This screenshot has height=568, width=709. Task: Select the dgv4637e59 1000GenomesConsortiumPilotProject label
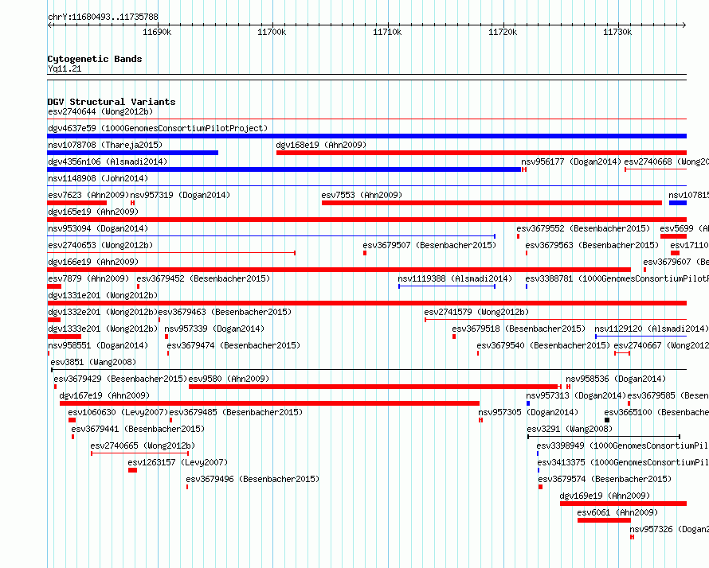[158, 128]
